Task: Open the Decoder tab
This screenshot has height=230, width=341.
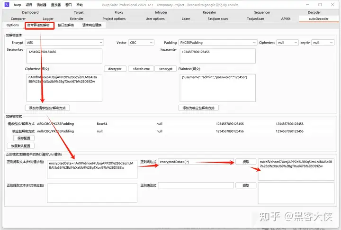Action: [x=314, y=12]
